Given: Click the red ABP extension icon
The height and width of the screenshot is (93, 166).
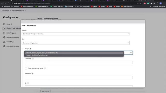Looking at the screenshot, I should coord(145,3).
